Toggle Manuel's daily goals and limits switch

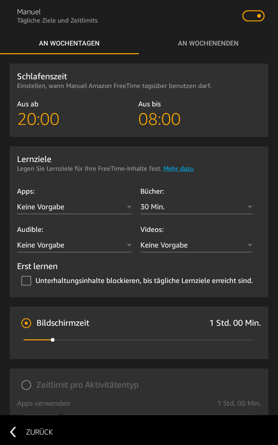coord(254,16)
